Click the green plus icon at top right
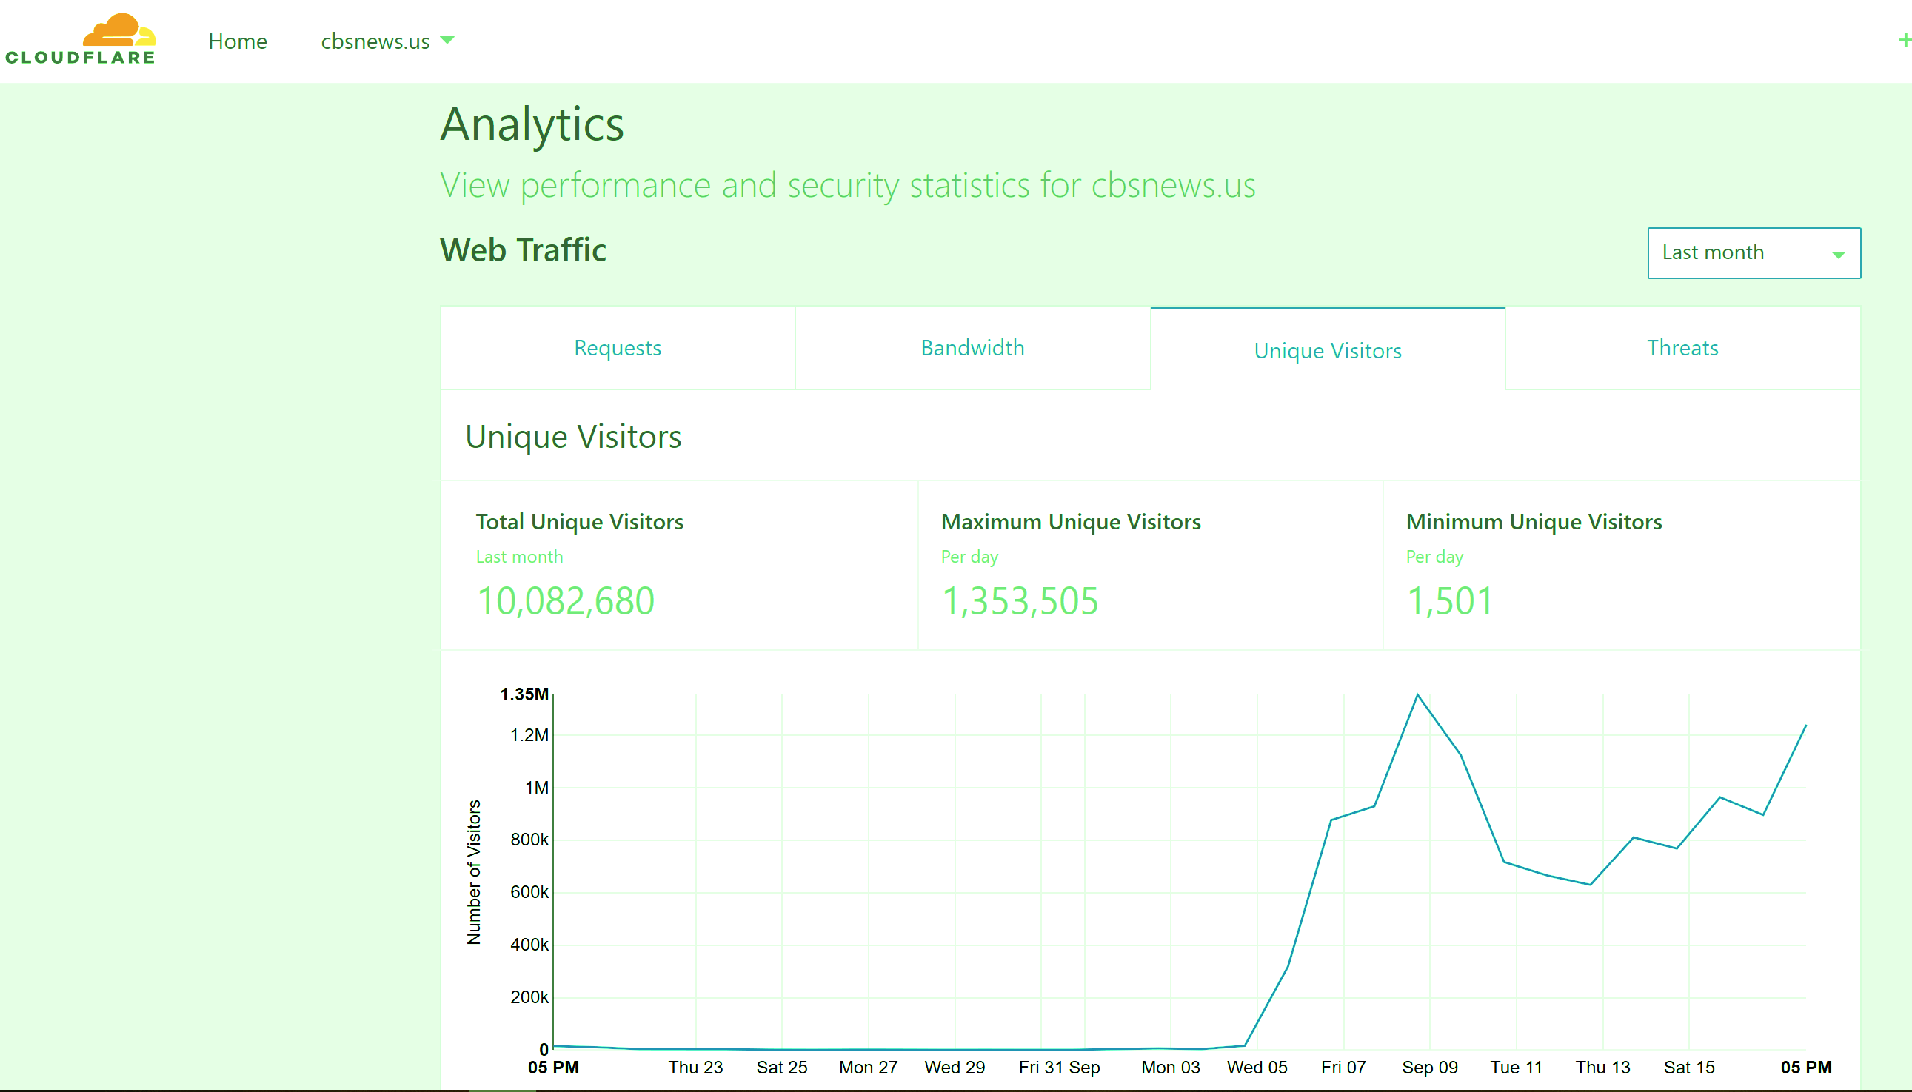The height and width of the screenshot is (1092, 1912). click(x=1904, y=40)
